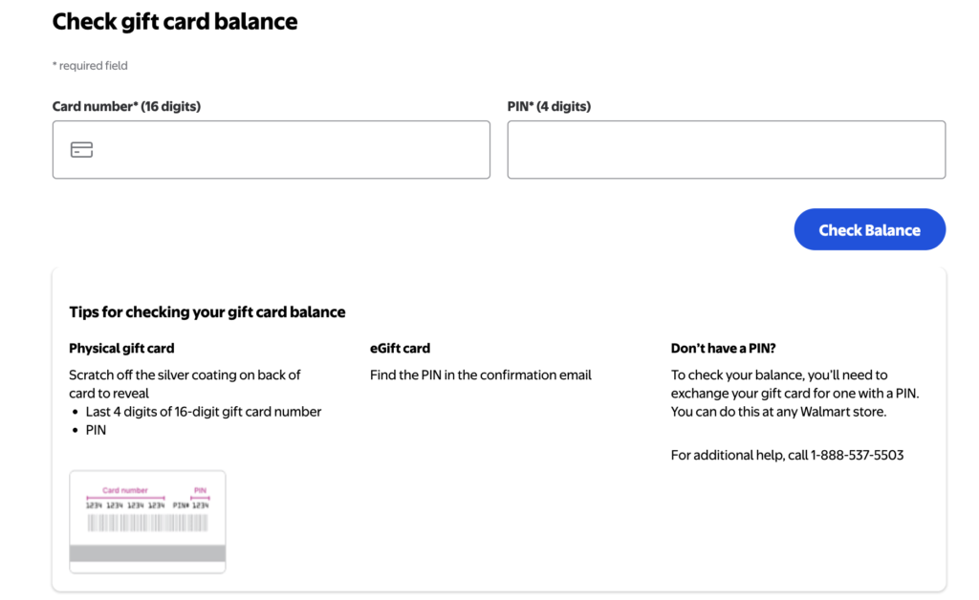Screen dimensions: 979x600
Task: Click 'Find the PIN in the confirmation email' text
Action: 481,375
